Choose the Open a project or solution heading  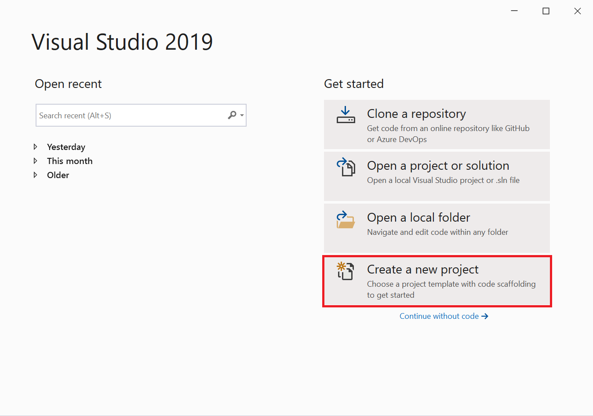tap(438, 166)
